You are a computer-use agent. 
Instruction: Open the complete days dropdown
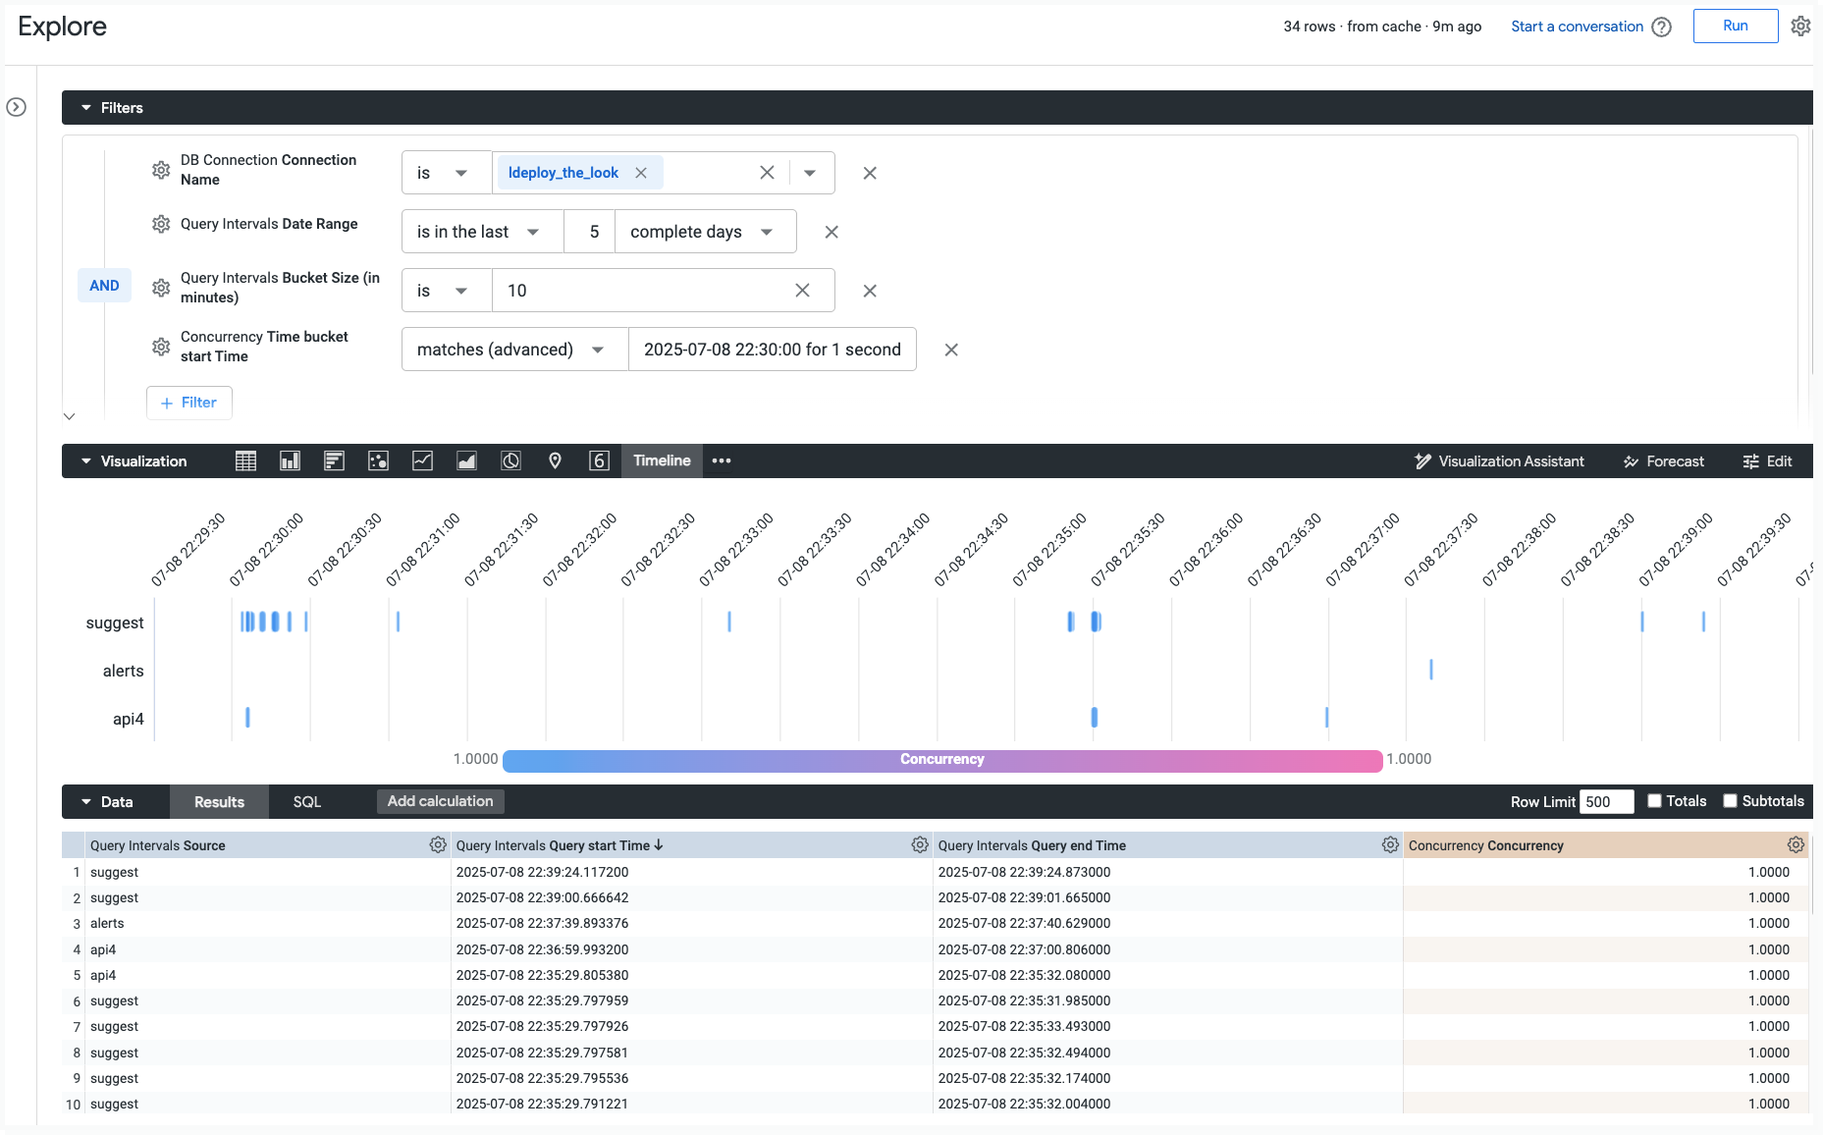coord(704,232)
